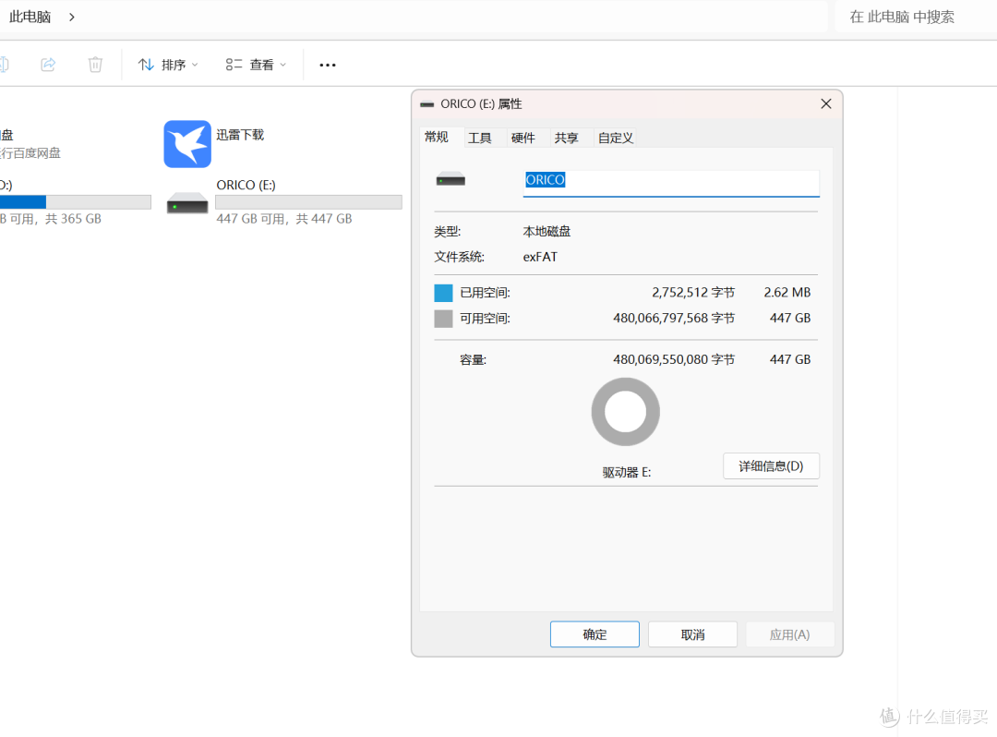Screen dimensions: 997x737
Task: Open the Sort (排序) dropdown
Action: pyautogui.click(x=169, y=65)
